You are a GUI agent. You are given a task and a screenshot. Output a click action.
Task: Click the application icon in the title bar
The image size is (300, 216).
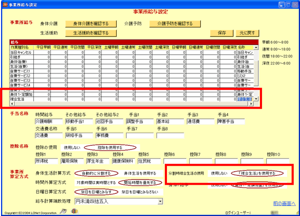point(5,5)
